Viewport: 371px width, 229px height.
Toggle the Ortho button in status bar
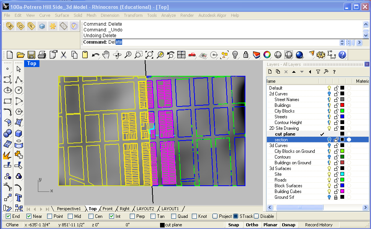point(252,225)
